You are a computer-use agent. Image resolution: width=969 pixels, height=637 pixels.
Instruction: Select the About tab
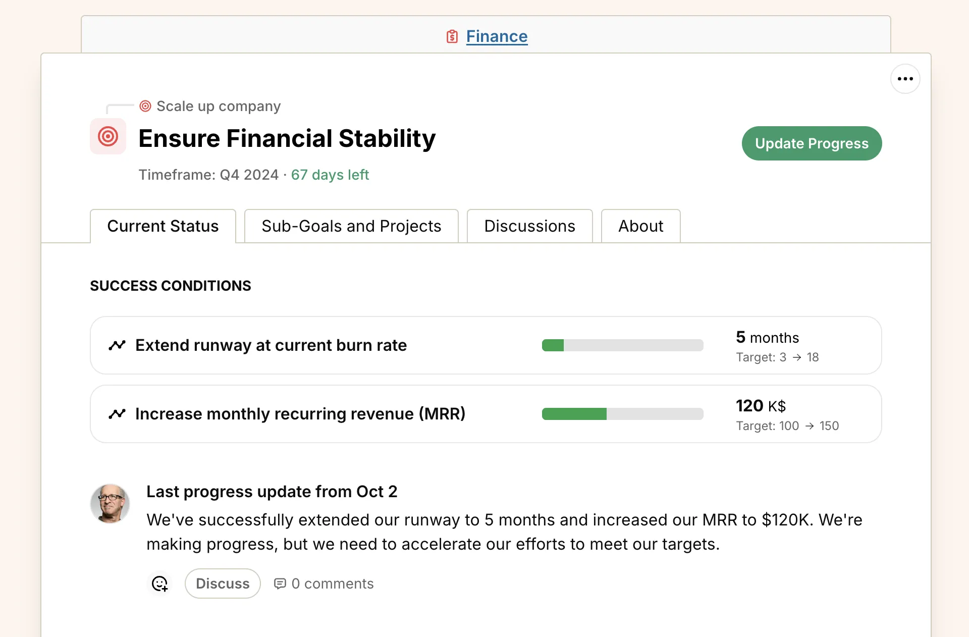640,226
